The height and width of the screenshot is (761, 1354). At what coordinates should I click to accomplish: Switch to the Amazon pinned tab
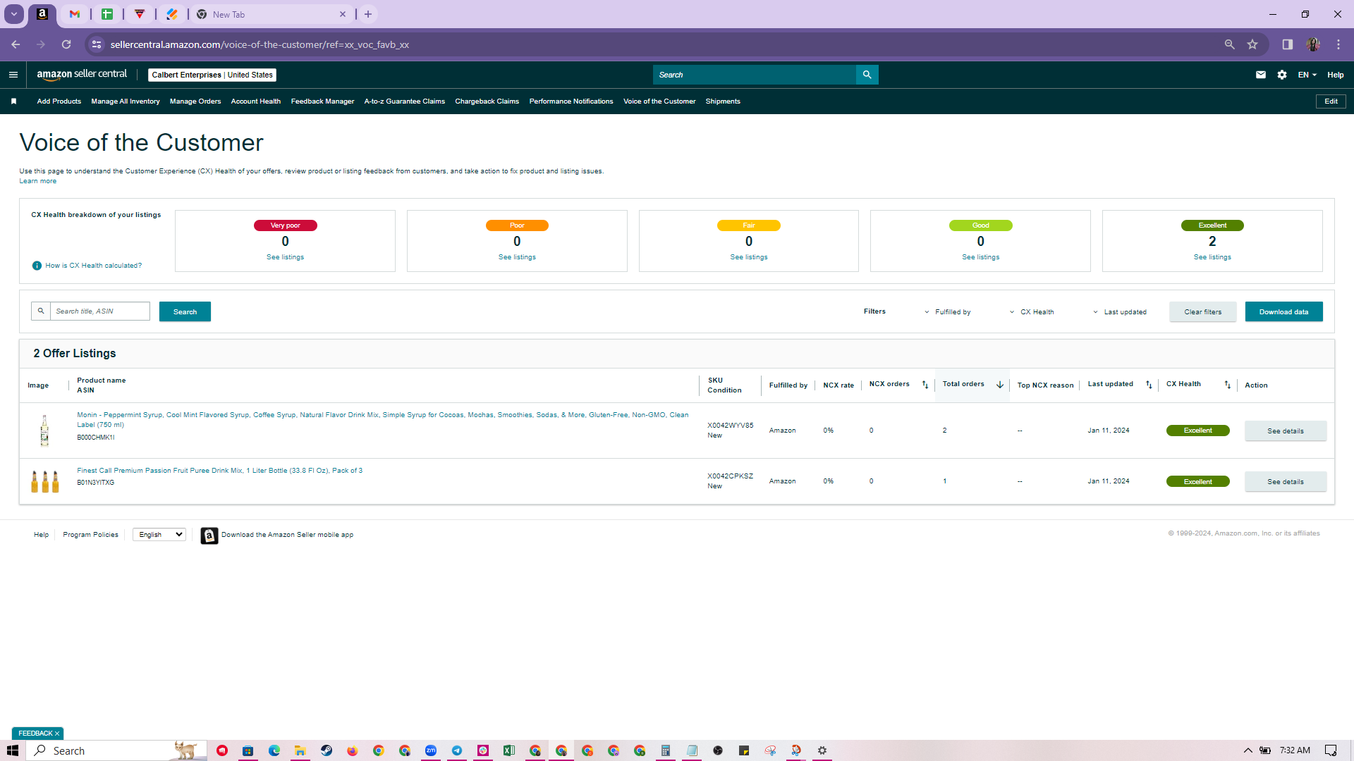(x=42, y=14)
